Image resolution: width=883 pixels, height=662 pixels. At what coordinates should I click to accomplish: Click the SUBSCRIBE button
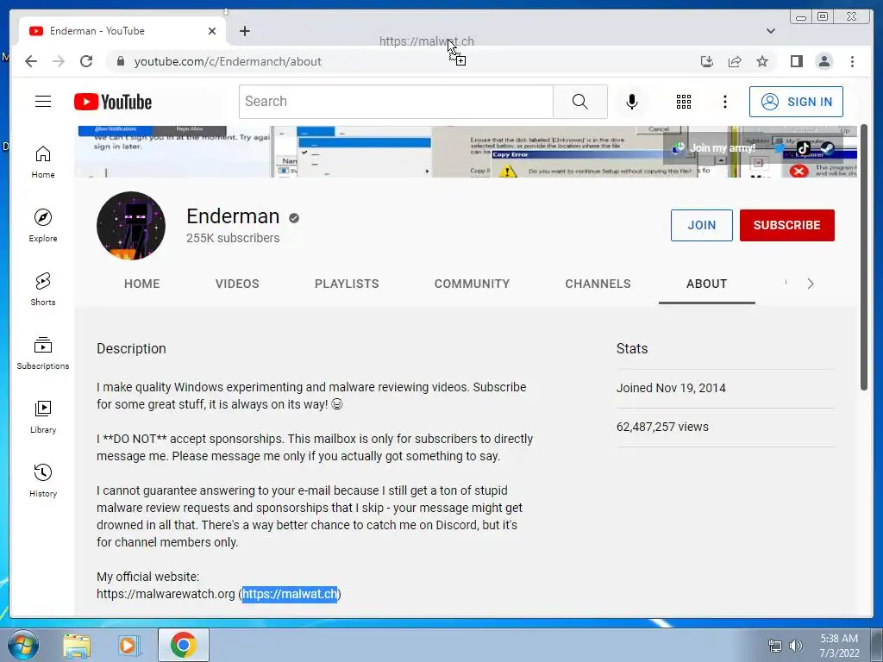coord(786,225)
